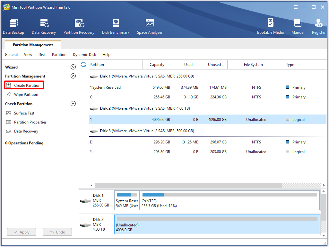Click the Create Partition icon in sidebar

point(8,85)
